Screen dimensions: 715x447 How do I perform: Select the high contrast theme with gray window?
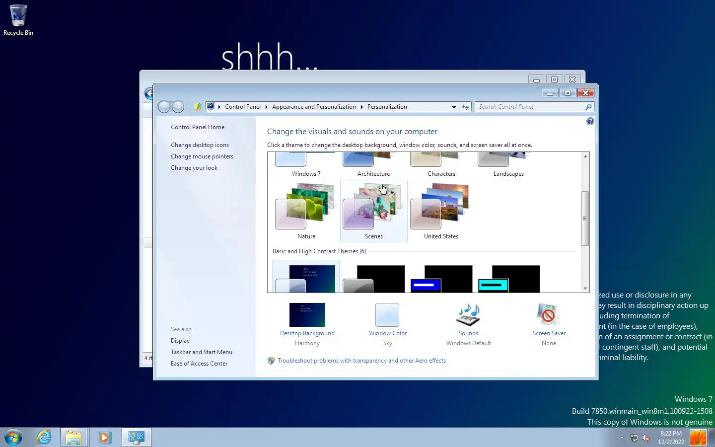pyautogui.click(x=373, y=278)
